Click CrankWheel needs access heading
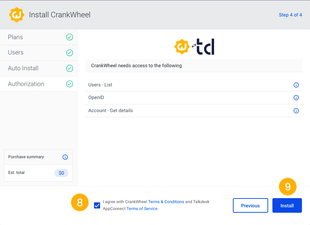Image resolution: width=310 pixels, height=225 pixels. pos(136,66)
